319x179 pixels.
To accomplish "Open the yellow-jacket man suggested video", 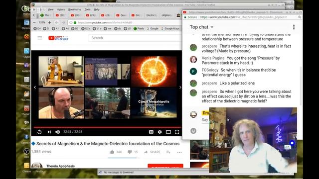I will [61, 72].
